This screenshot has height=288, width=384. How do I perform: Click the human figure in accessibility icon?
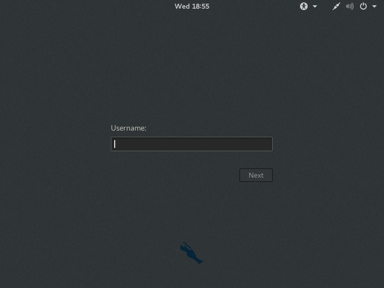[304, 6]
